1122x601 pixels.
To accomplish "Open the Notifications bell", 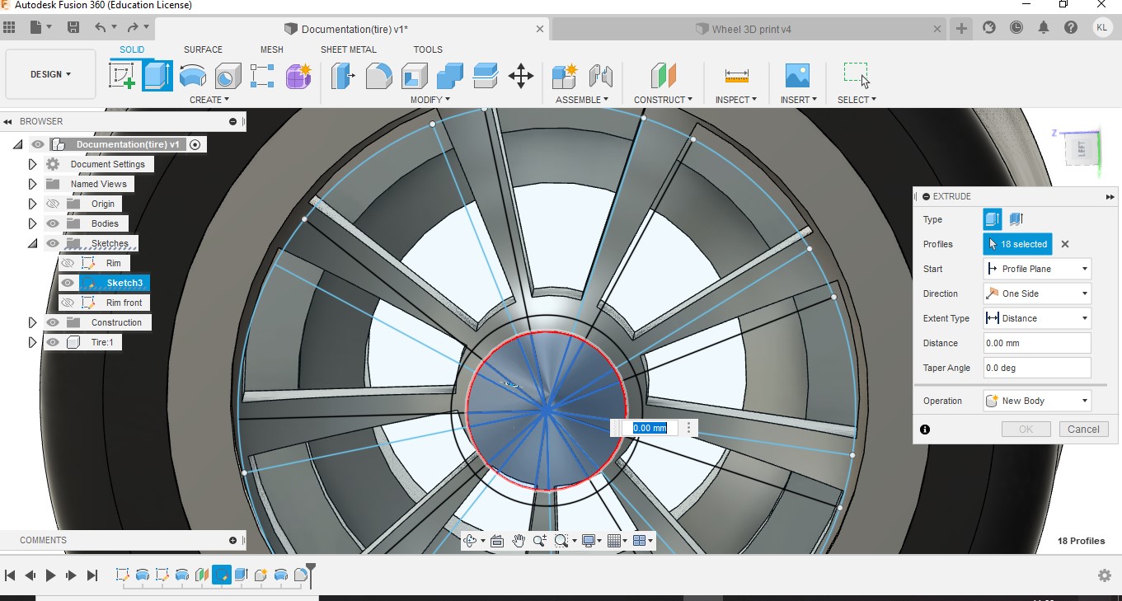I will tap(1044, 27).
